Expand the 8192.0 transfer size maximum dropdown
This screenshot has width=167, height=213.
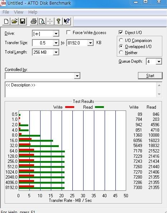coord(90,43)
